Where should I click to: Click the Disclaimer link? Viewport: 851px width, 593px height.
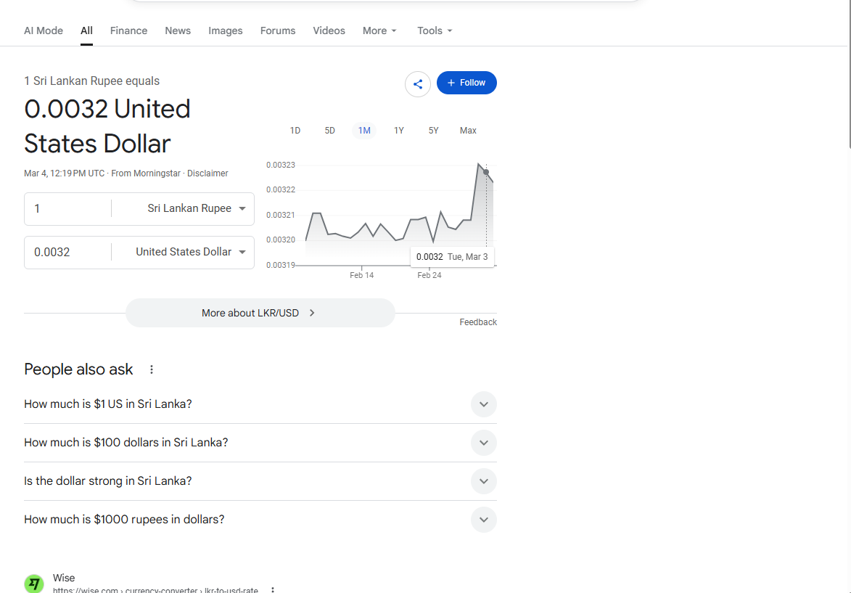[x=207, y=173]
